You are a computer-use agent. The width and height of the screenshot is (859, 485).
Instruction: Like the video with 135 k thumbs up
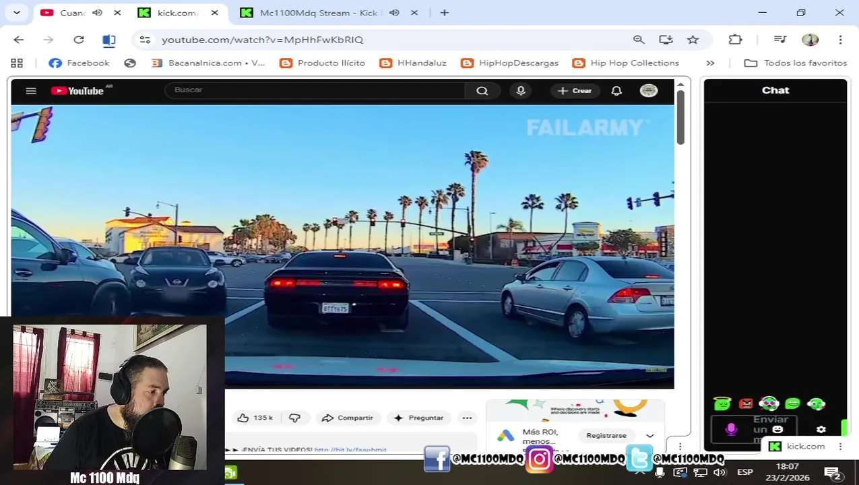255,418
